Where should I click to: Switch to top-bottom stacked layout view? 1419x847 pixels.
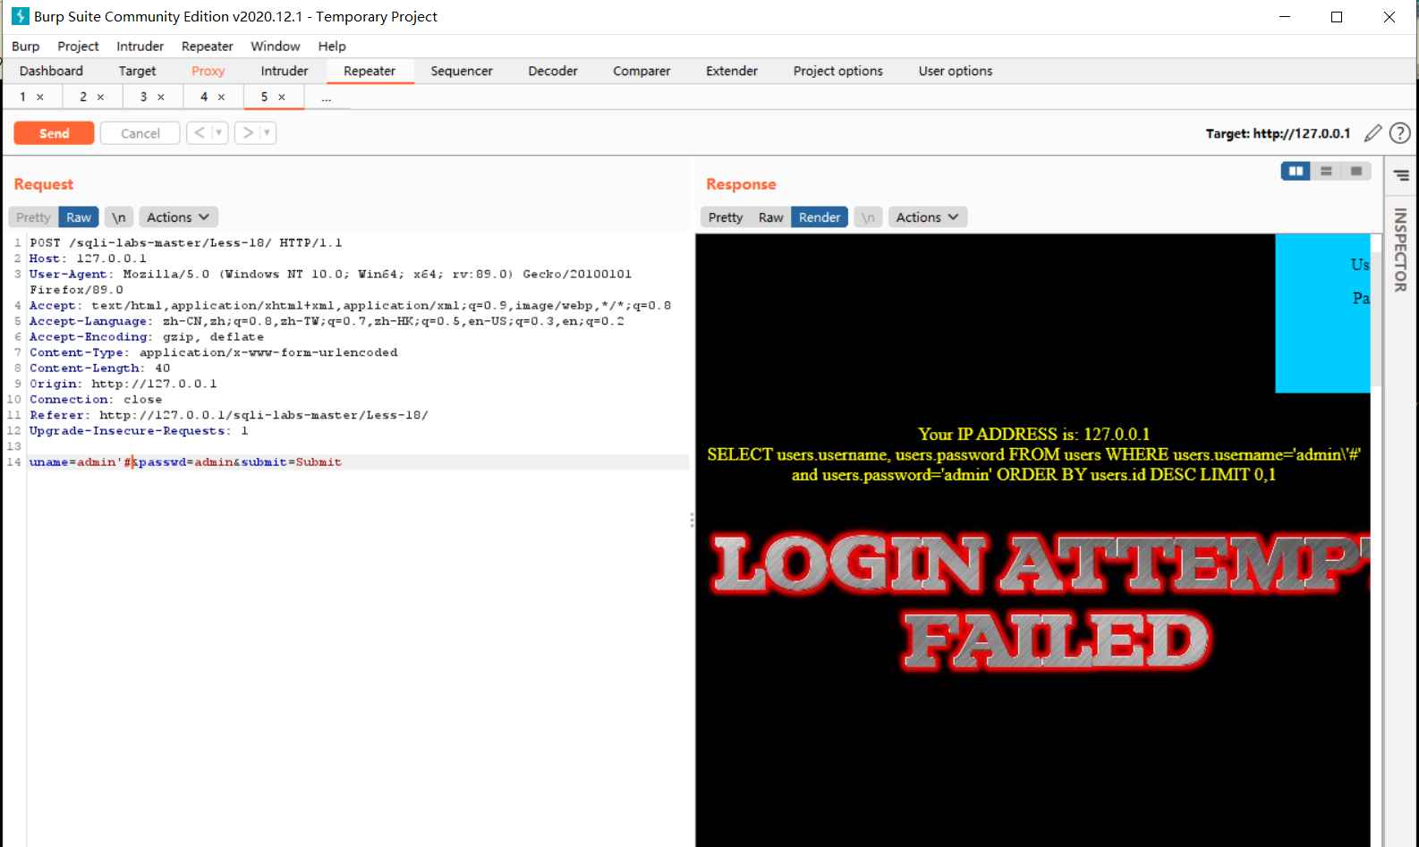pos(1326,171)
